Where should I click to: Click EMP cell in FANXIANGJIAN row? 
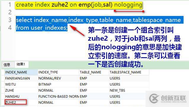(94, 78)
